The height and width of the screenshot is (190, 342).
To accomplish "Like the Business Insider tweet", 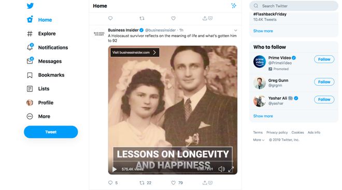I will (173, 183).
